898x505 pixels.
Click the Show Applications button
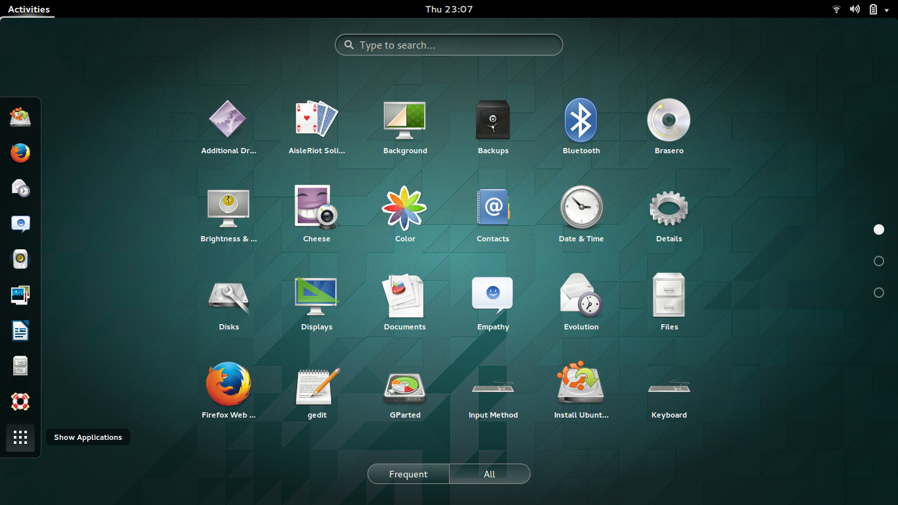pos(20,437)
